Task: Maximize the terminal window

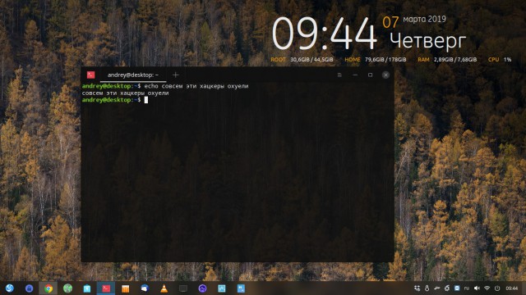Action: coord(371,75)
